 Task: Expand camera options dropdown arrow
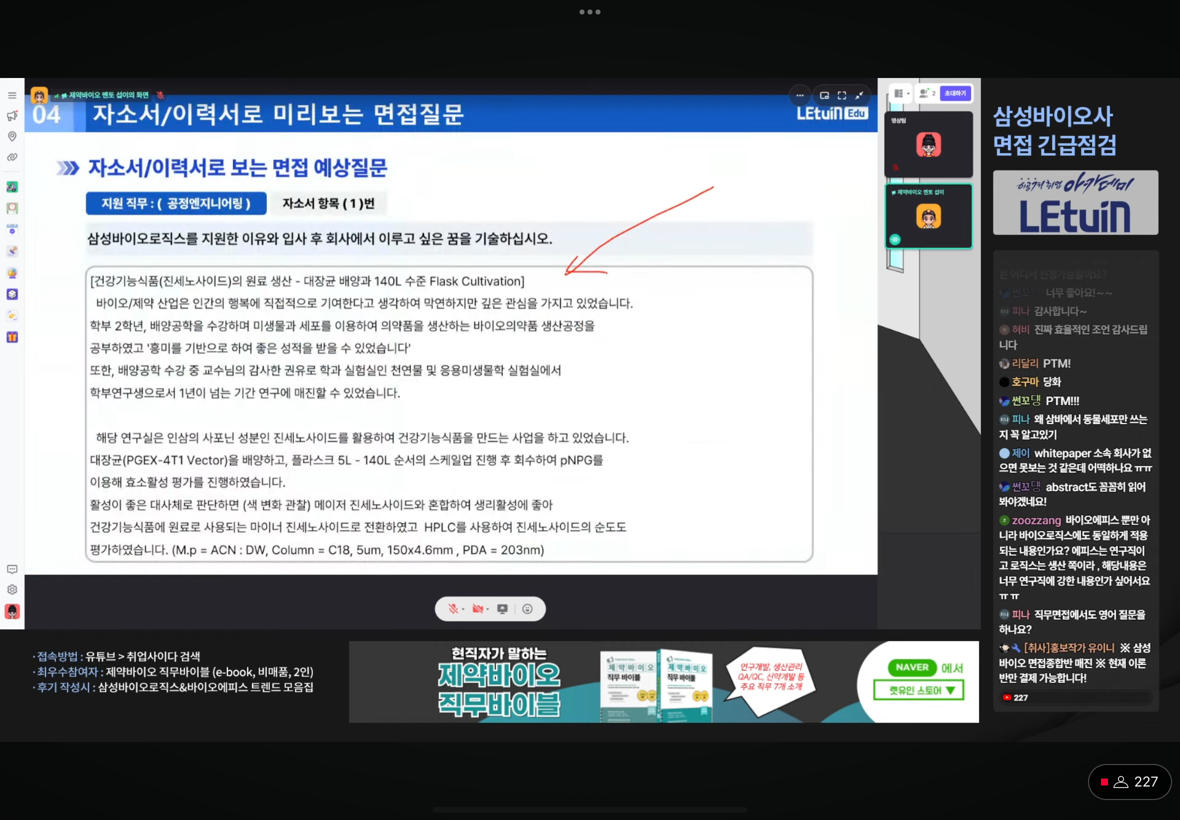tap(487, 609)
